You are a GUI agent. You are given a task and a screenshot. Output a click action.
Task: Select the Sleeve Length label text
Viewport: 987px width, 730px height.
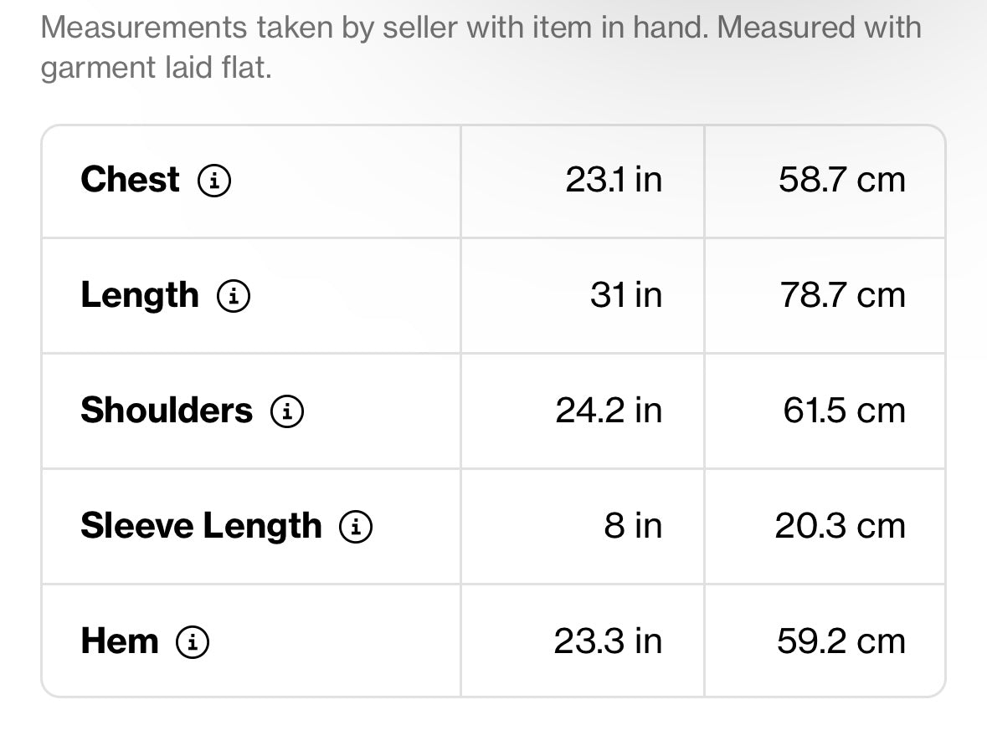[x=202, y=526]
